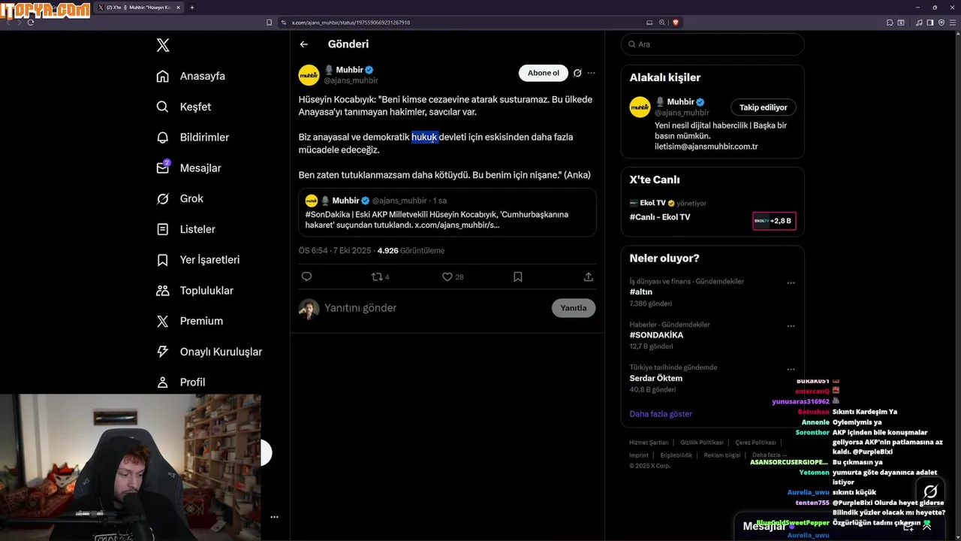Click Brave shields icon in address bar
961x541 pixels.
(676, 23)
